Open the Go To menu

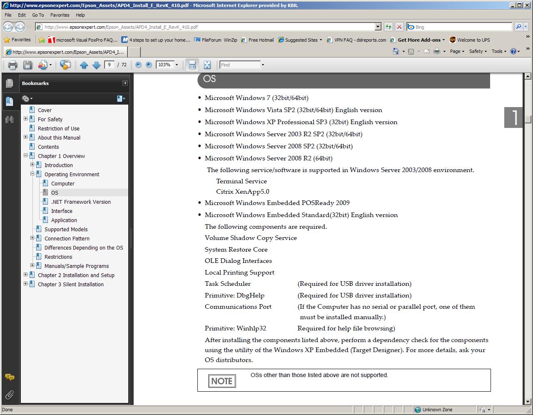[x=38, y=15]
